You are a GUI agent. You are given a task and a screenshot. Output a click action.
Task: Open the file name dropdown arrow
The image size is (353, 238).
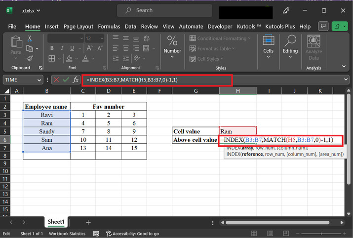click(x=39, y=10)
